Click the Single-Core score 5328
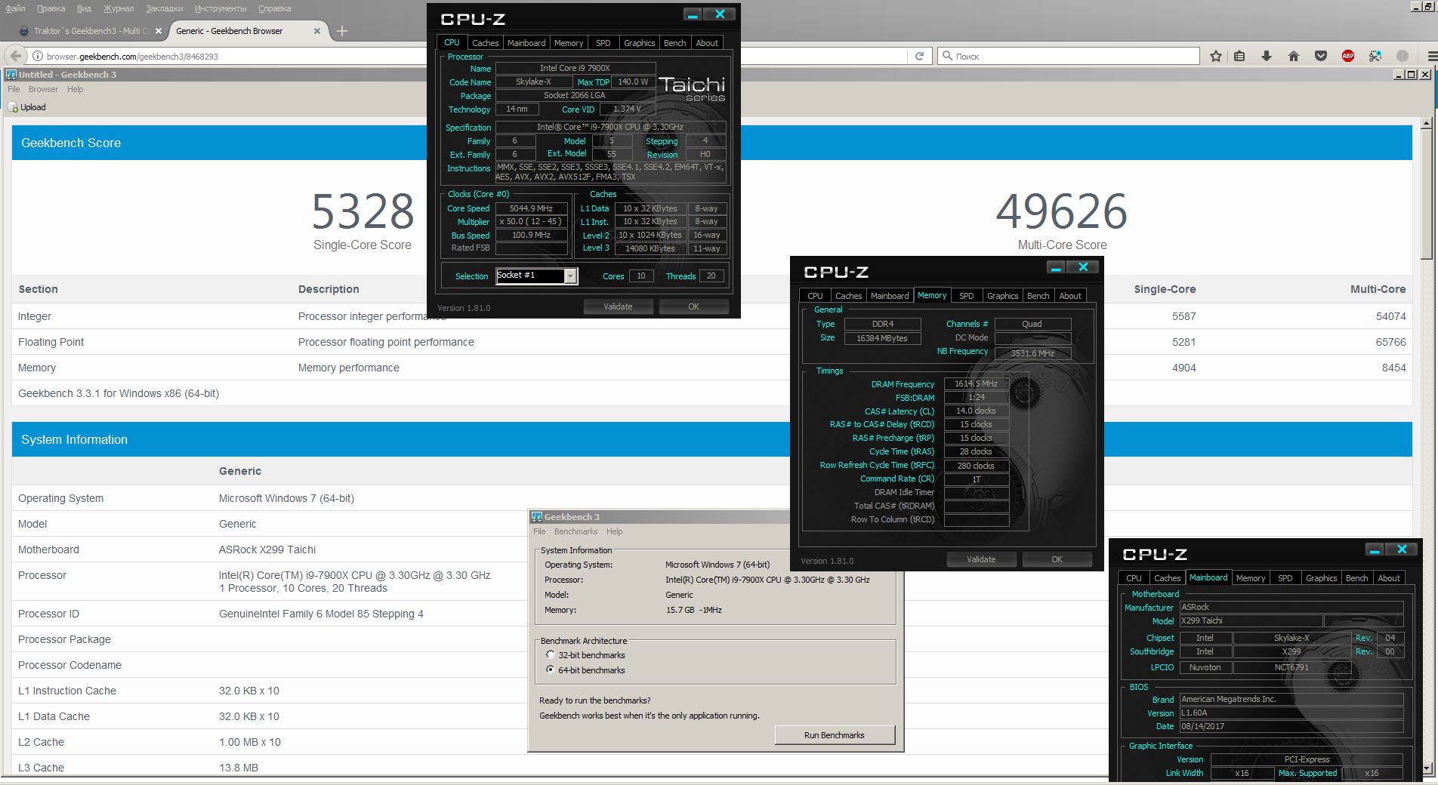This screenshot has width=1438, height=785. 363,211
